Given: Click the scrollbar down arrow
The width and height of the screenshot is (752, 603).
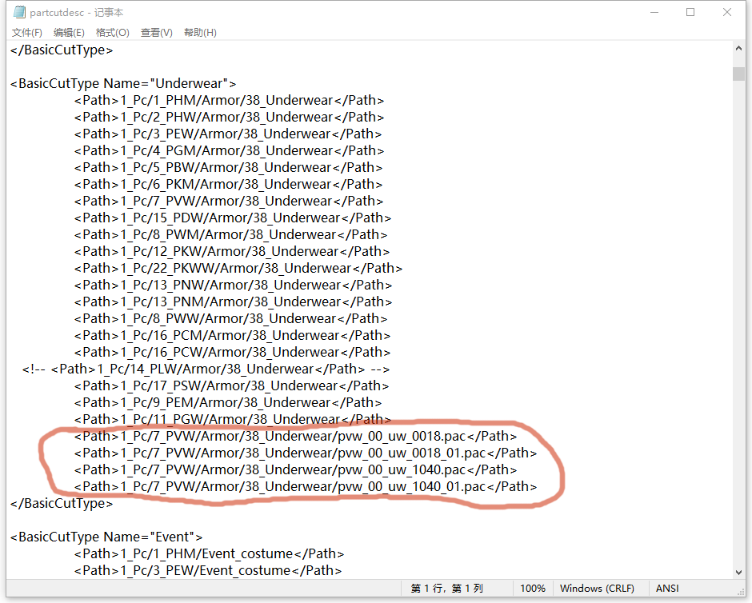Looking at the screenshot, I should [x=738, y=571].
